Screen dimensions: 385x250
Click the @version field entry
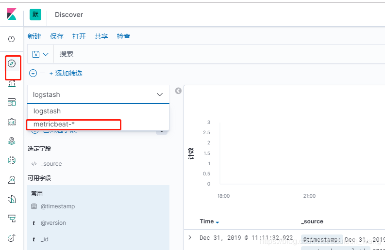coord(53,223)
